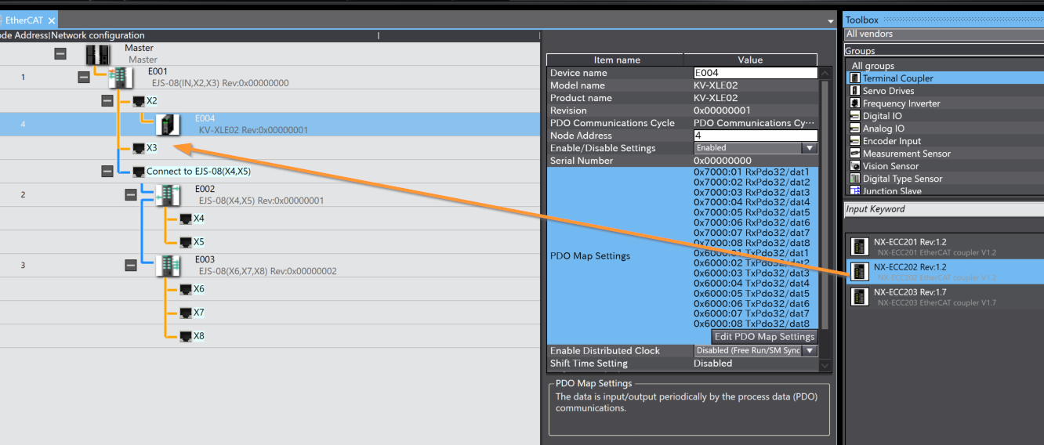
Task: Click the E002 junction slave icon
Action: [168, 195]
